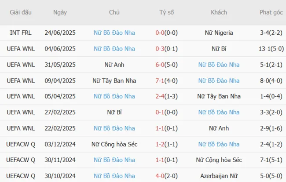
Task: Select Azerbaijan Nữ away team
Action: [219, 176]
